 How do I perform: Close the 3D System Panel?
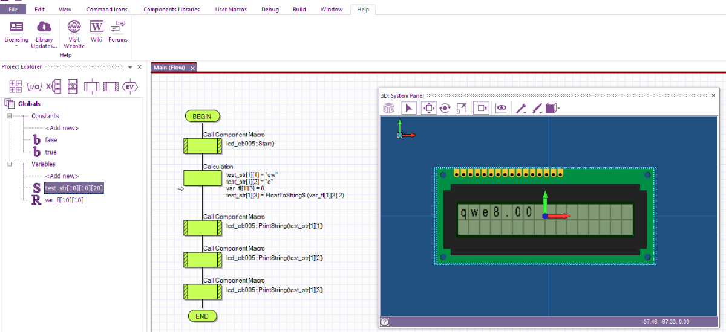[713, 95]
